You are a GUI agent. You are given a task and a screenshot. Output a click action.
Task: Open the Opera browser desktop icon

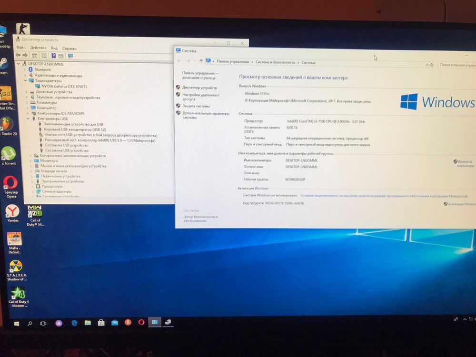(10, 187)
